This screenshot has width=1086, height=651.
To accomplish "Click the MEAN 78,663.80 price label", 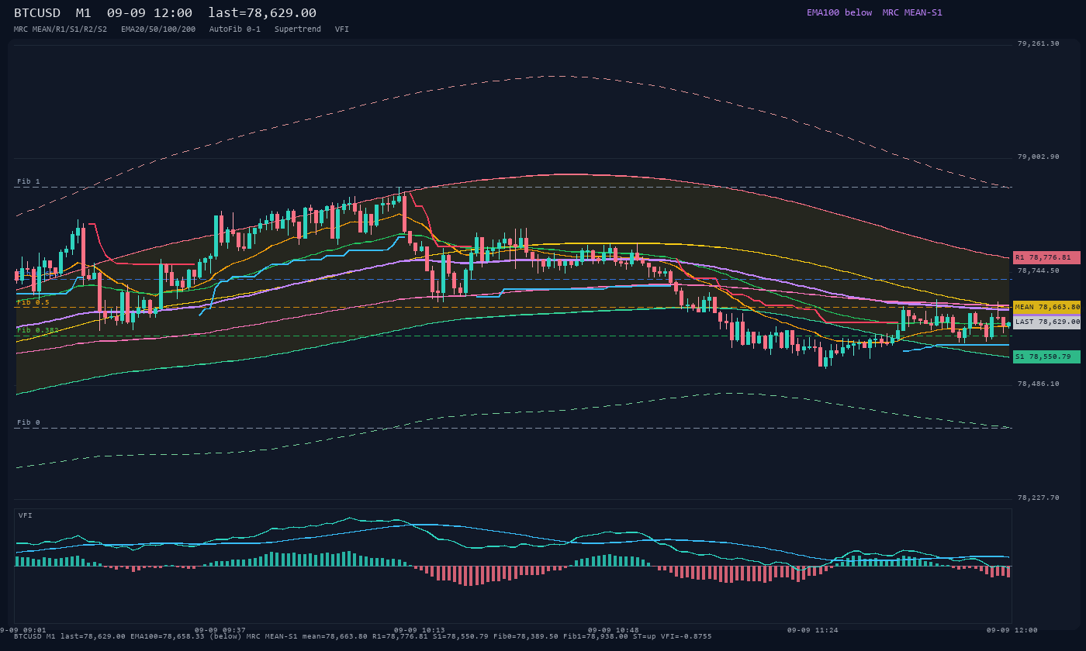I will click(x=1046, y=307).
